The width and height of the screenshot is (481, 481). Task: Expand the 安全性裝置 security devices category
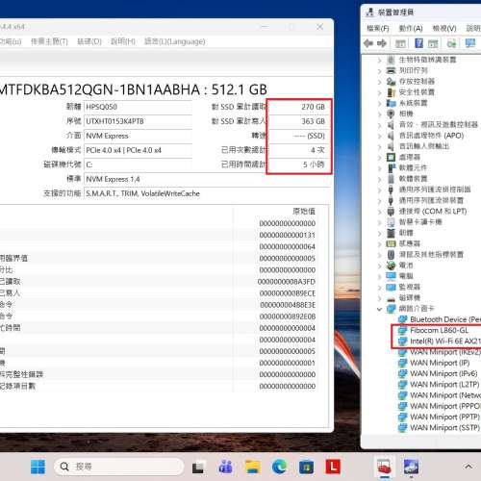pyautogui.click(x=380, y=92)
